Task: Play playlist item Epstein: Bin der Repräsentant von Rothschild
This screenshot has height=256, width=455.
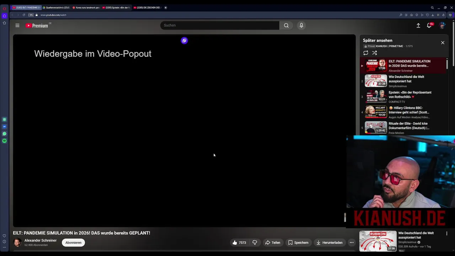Action: (x=403, y=97)
